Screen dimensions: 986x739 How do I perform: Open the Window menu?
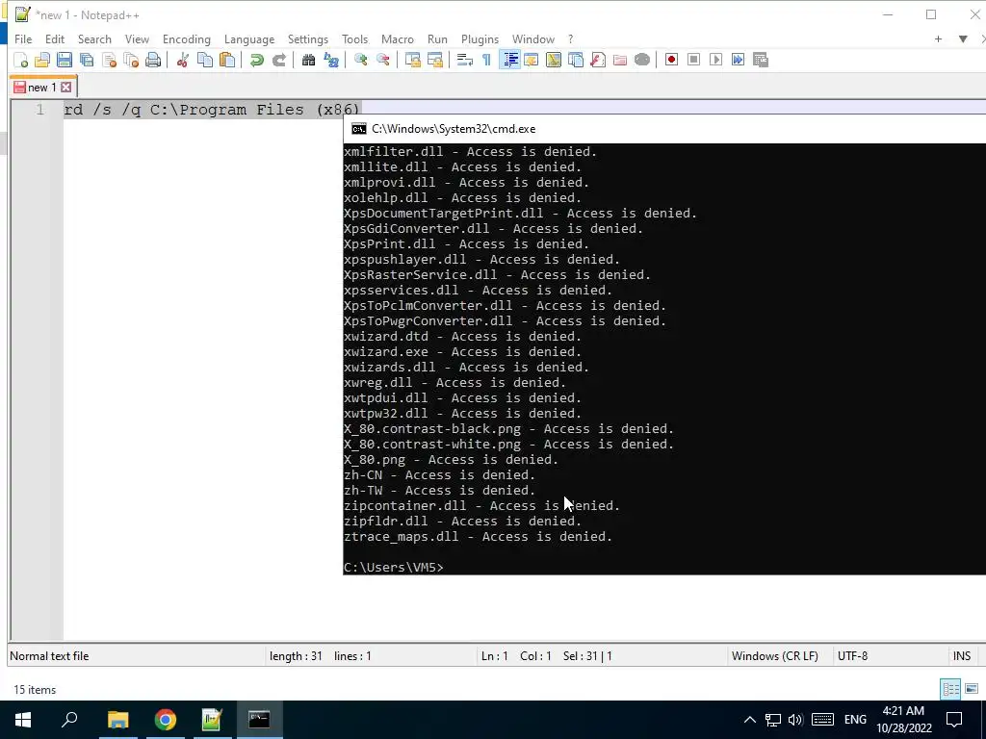click(533, 38)
